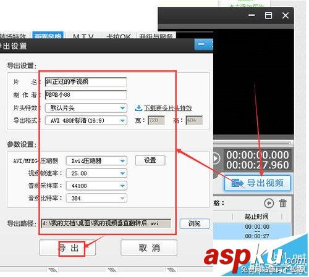This screenshot has width=309, height=277.
Task: Minimize the main editor window
Action: 252,15
